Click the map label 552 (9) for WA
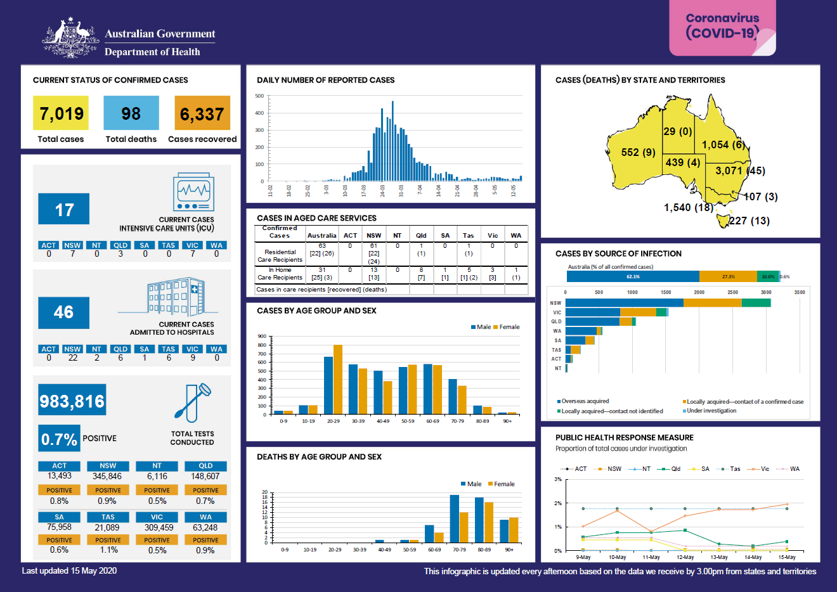 point(639,152)
